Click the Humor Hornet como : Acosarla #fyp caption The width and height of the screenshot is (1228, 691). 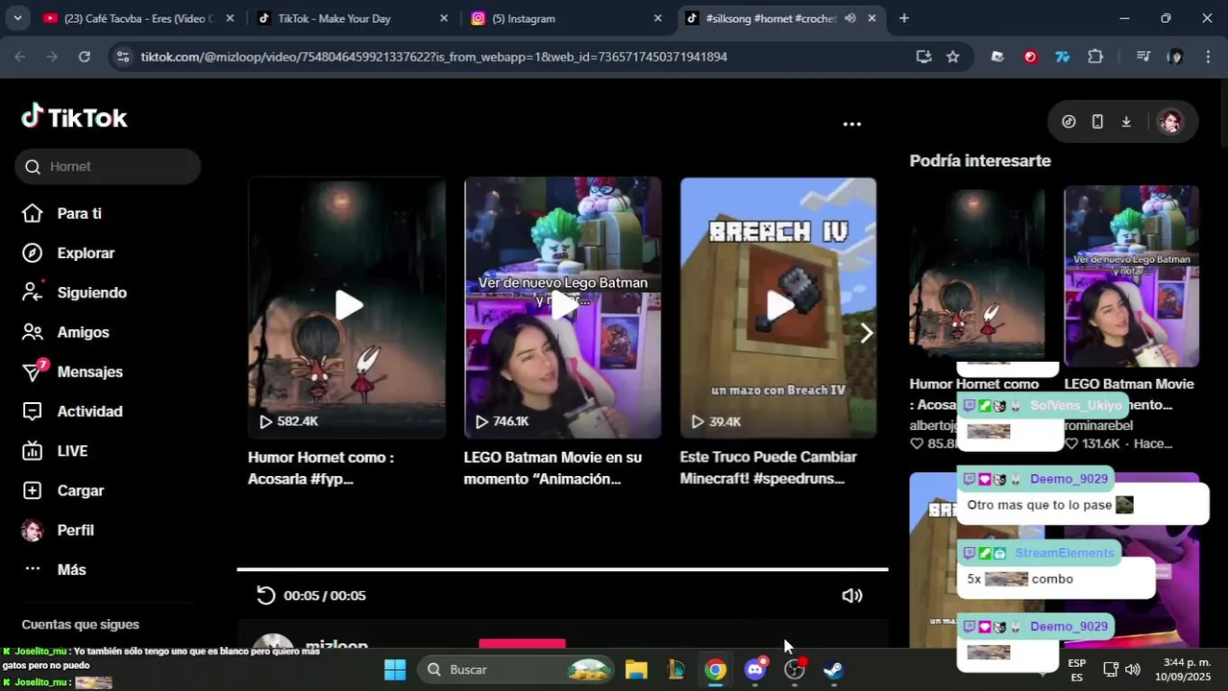point(321,467)
